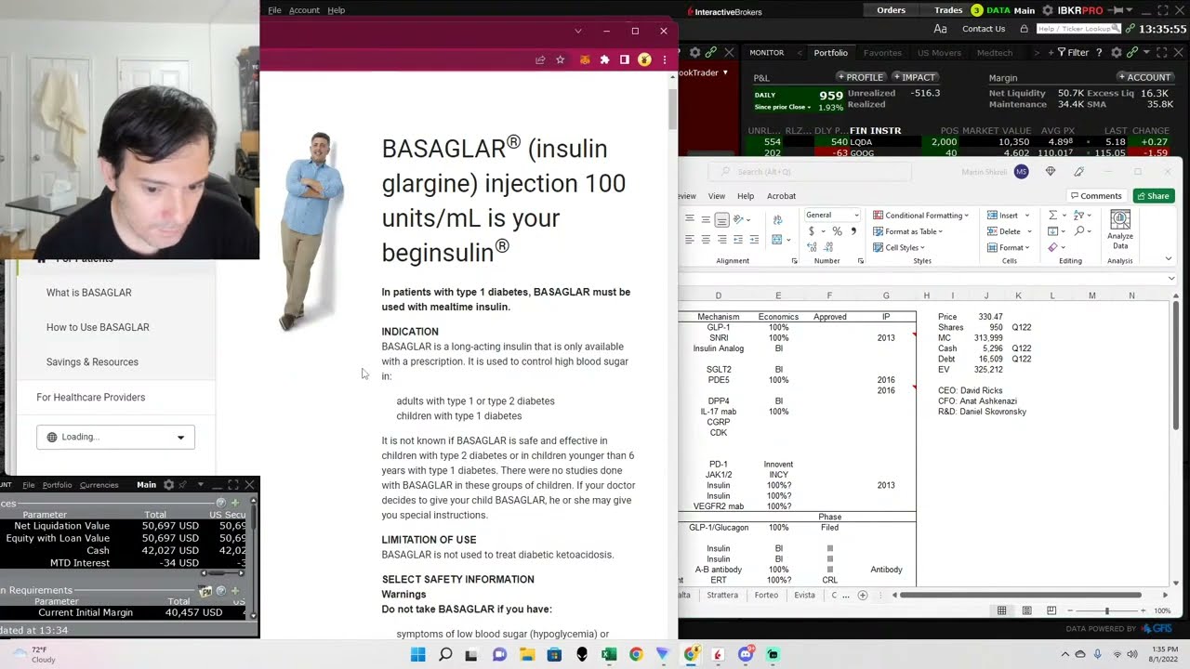This screenshot has width=1190, height=669.
Task: Click the AutoSum icon in Excel
Action: click(x=1052, y=215)
